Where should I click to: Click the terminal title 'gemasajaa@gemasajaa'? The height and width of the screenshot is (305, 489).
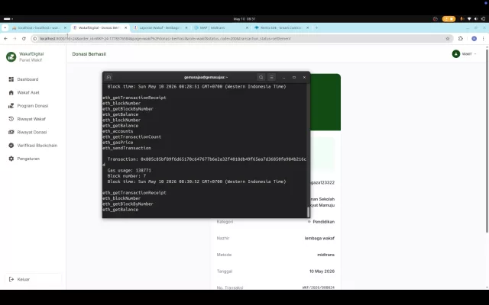click(206, 77)
